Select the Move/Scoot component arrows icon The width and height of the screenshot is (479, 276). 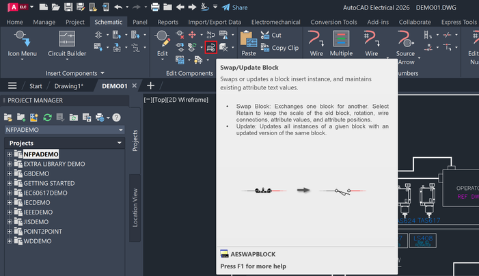192,35
